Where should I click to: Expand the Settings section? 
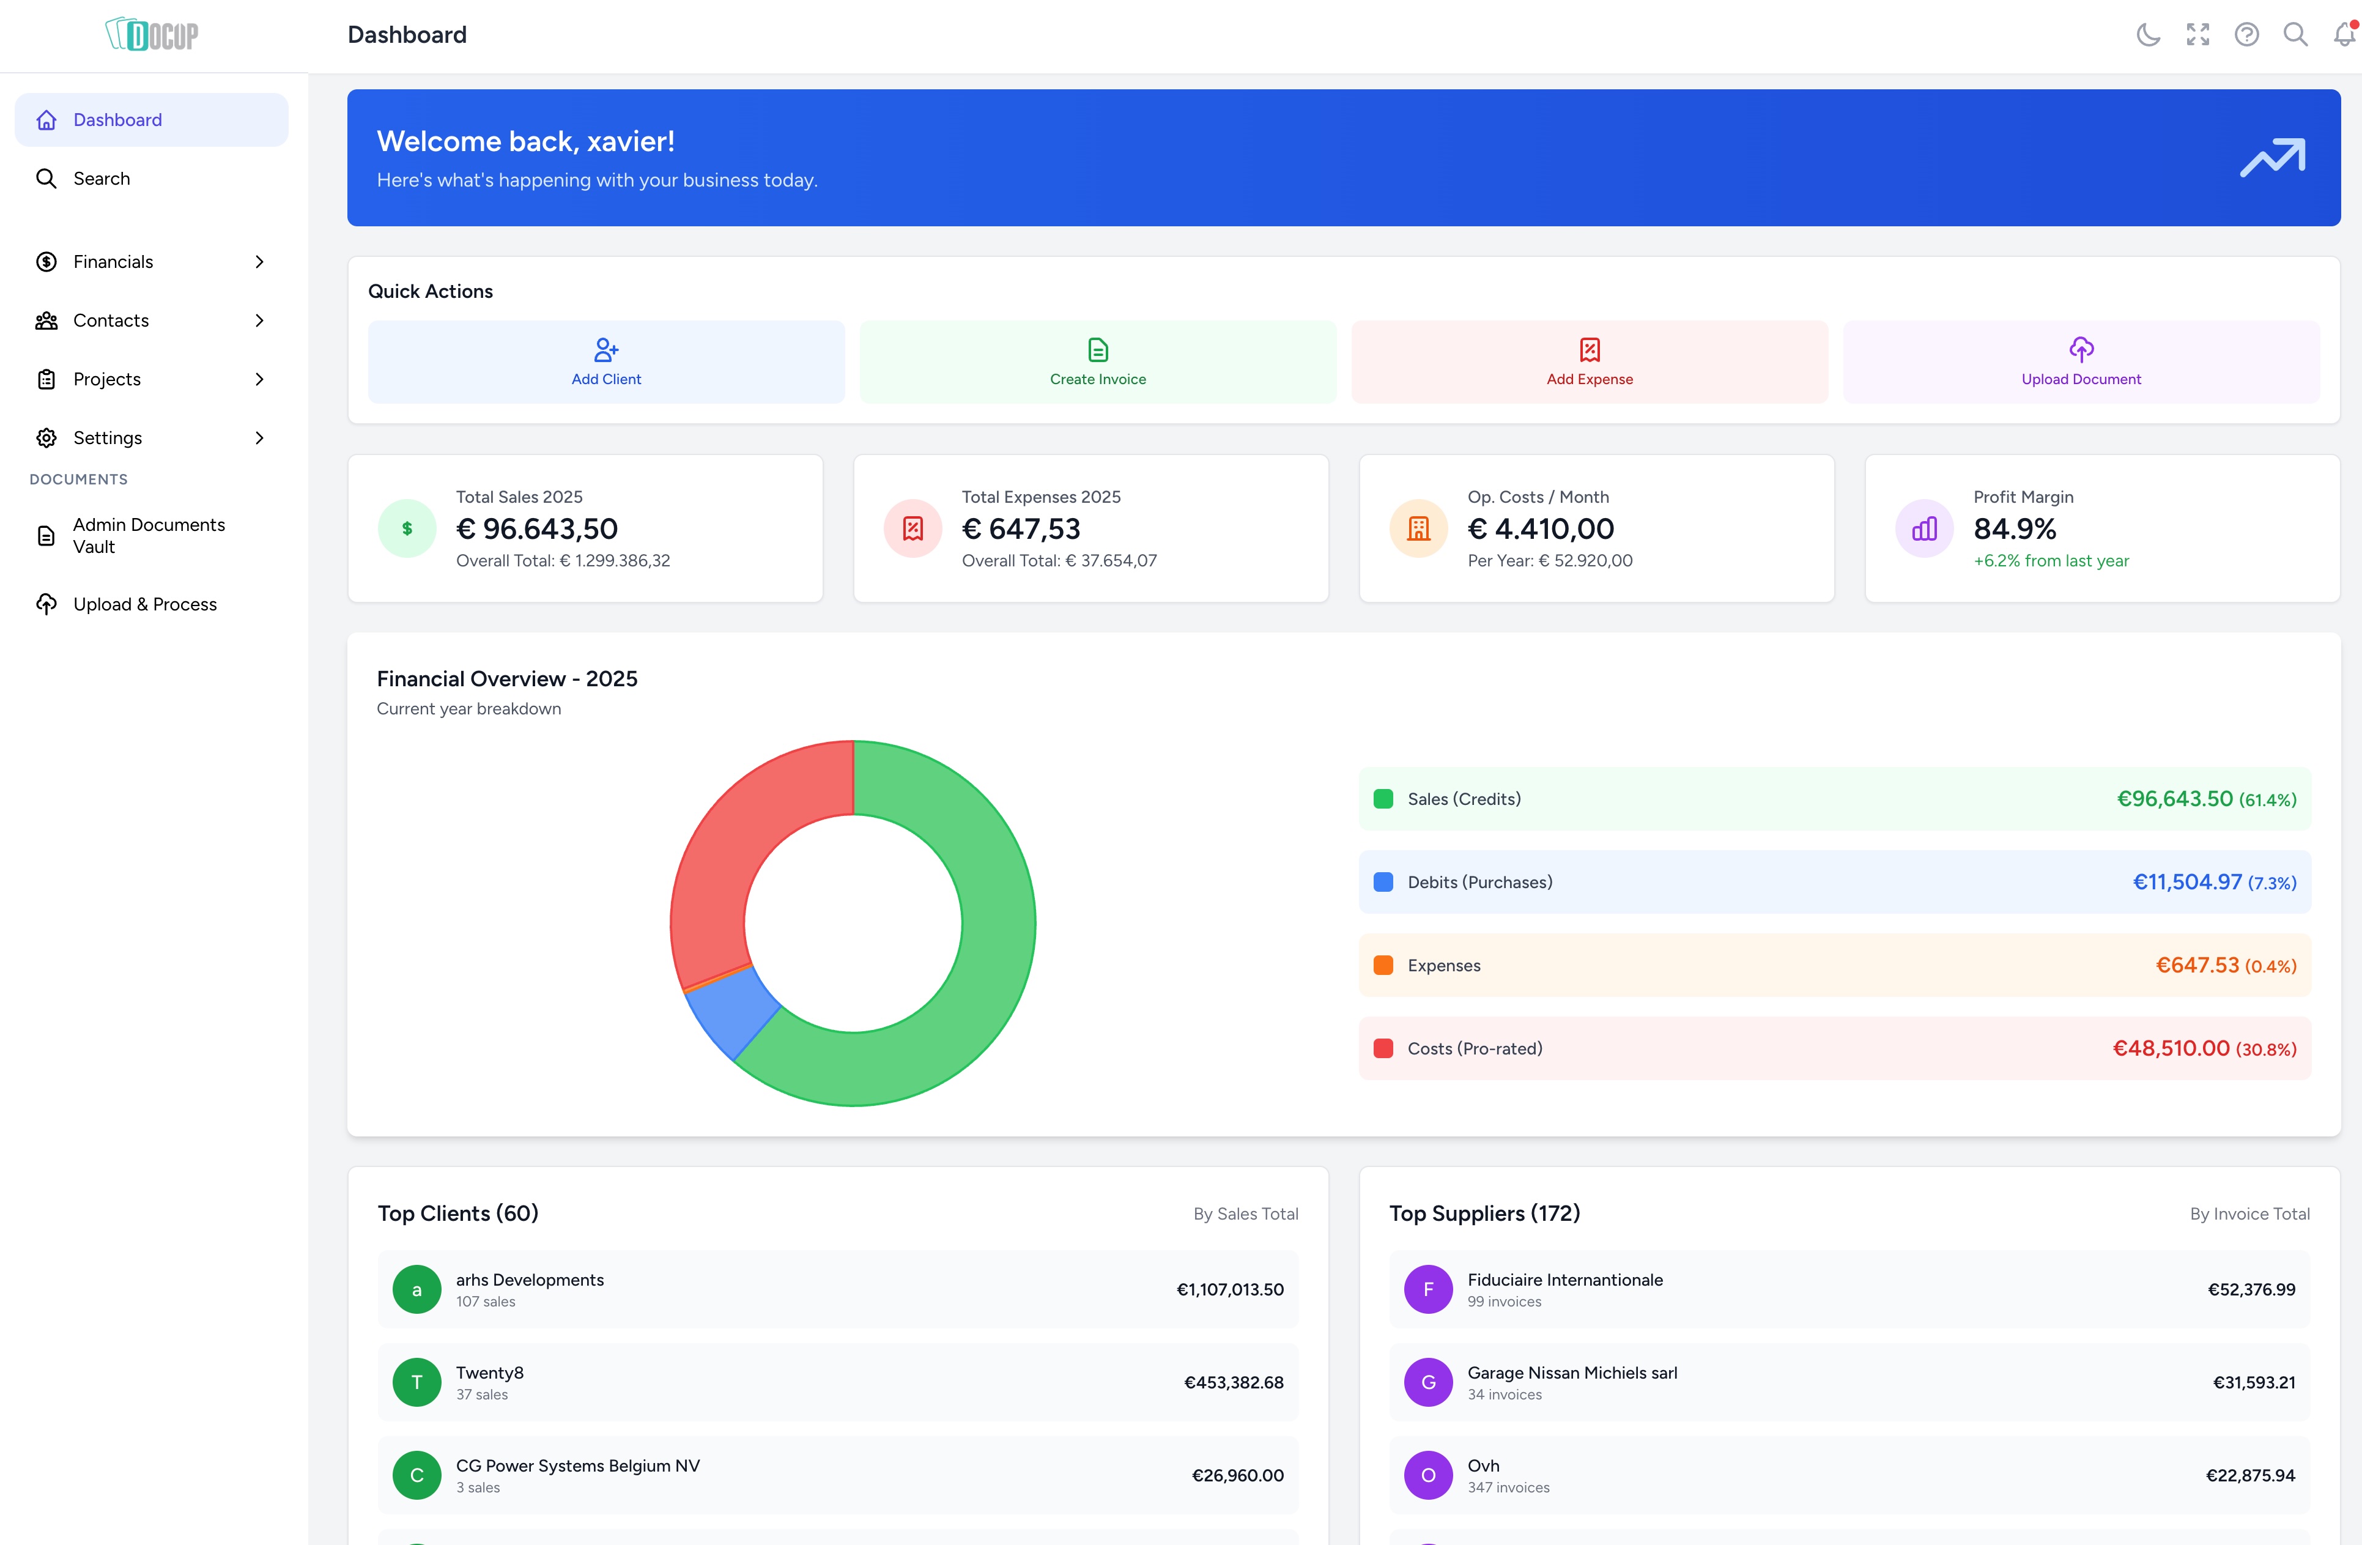[151, 437]
